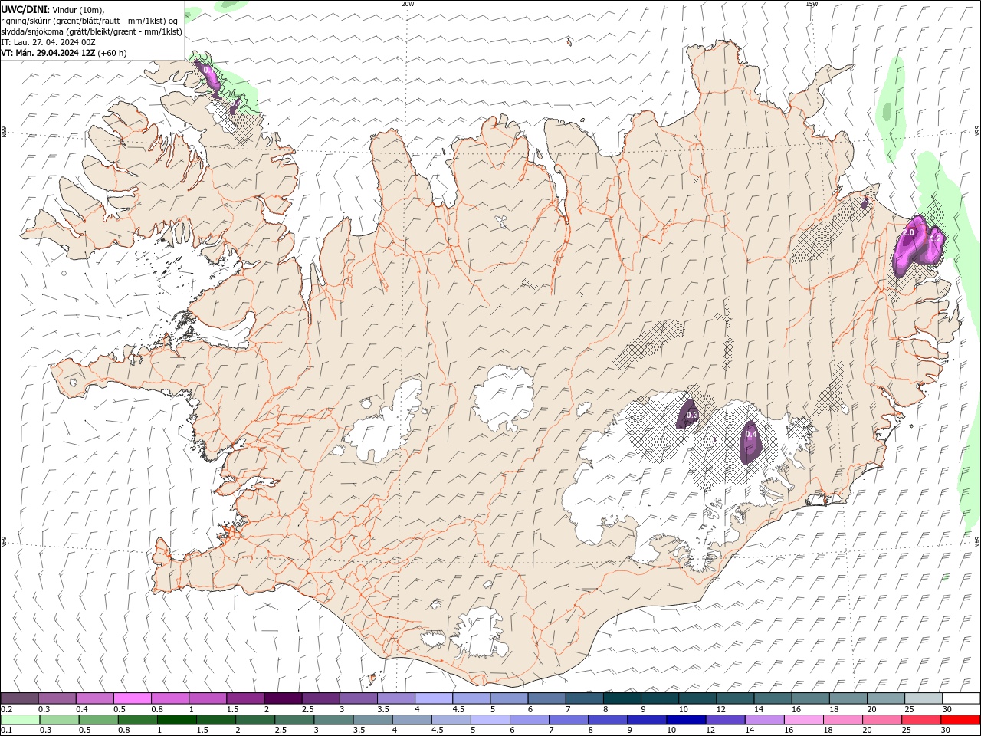
Task: Click the '1.2' precipitation value on the east coast
Action: [935, 240]
